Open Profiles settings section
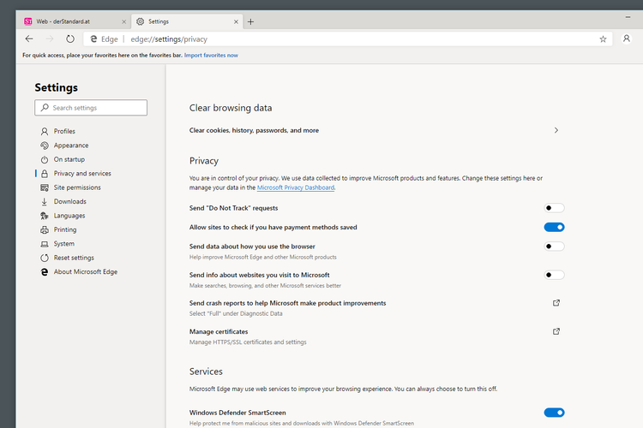Viewport: 643px width, 428px height. (64, 132)
